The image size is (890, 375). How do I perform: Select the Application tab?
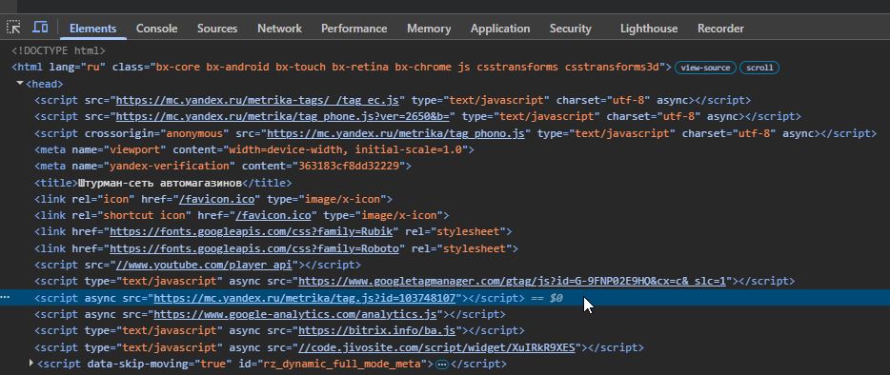pyautogui.click(x=500, y=29)
